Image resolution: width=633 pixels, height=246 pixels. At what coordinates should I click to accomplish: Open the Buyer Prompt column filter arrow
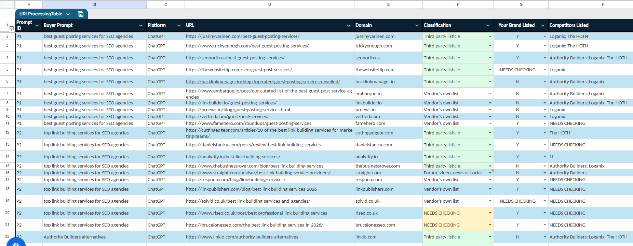pos(141,26)
